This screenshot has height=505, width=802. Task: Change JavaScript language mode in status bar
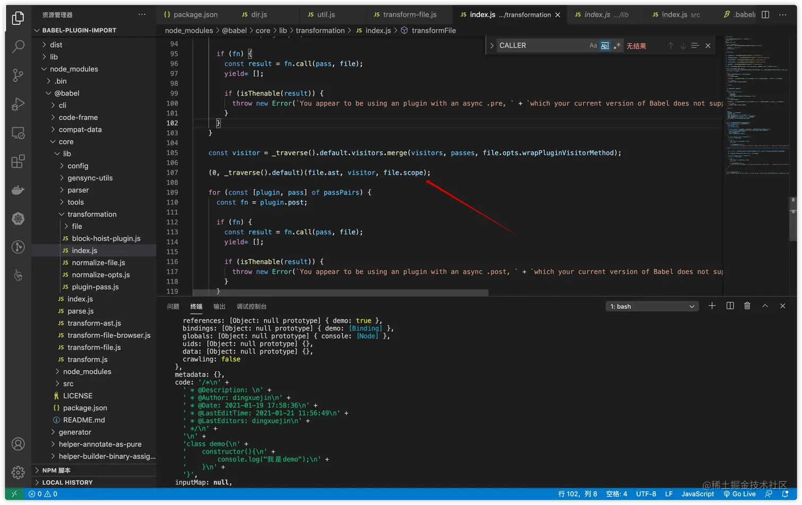pos(698,494)
